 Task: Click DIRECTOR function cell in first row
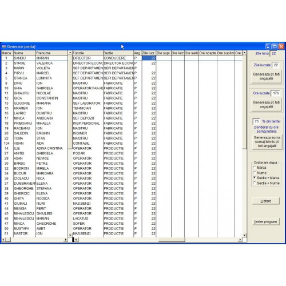(88, 58)
